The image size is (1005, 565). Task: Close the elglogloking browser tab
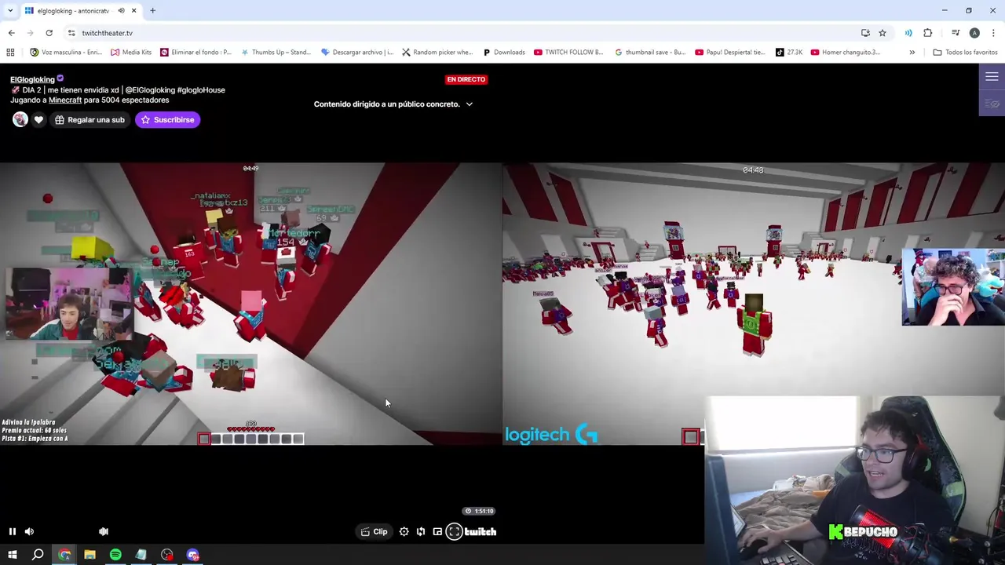[x=133, y=11]
